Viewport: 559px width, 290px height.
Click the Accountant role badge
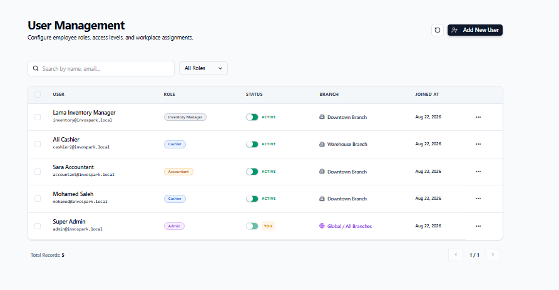tap(178, 172)
